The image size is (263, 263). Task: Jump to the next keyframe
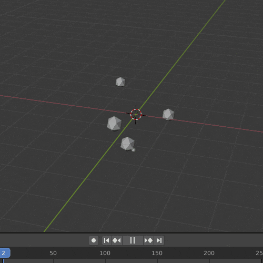[148, 240]
